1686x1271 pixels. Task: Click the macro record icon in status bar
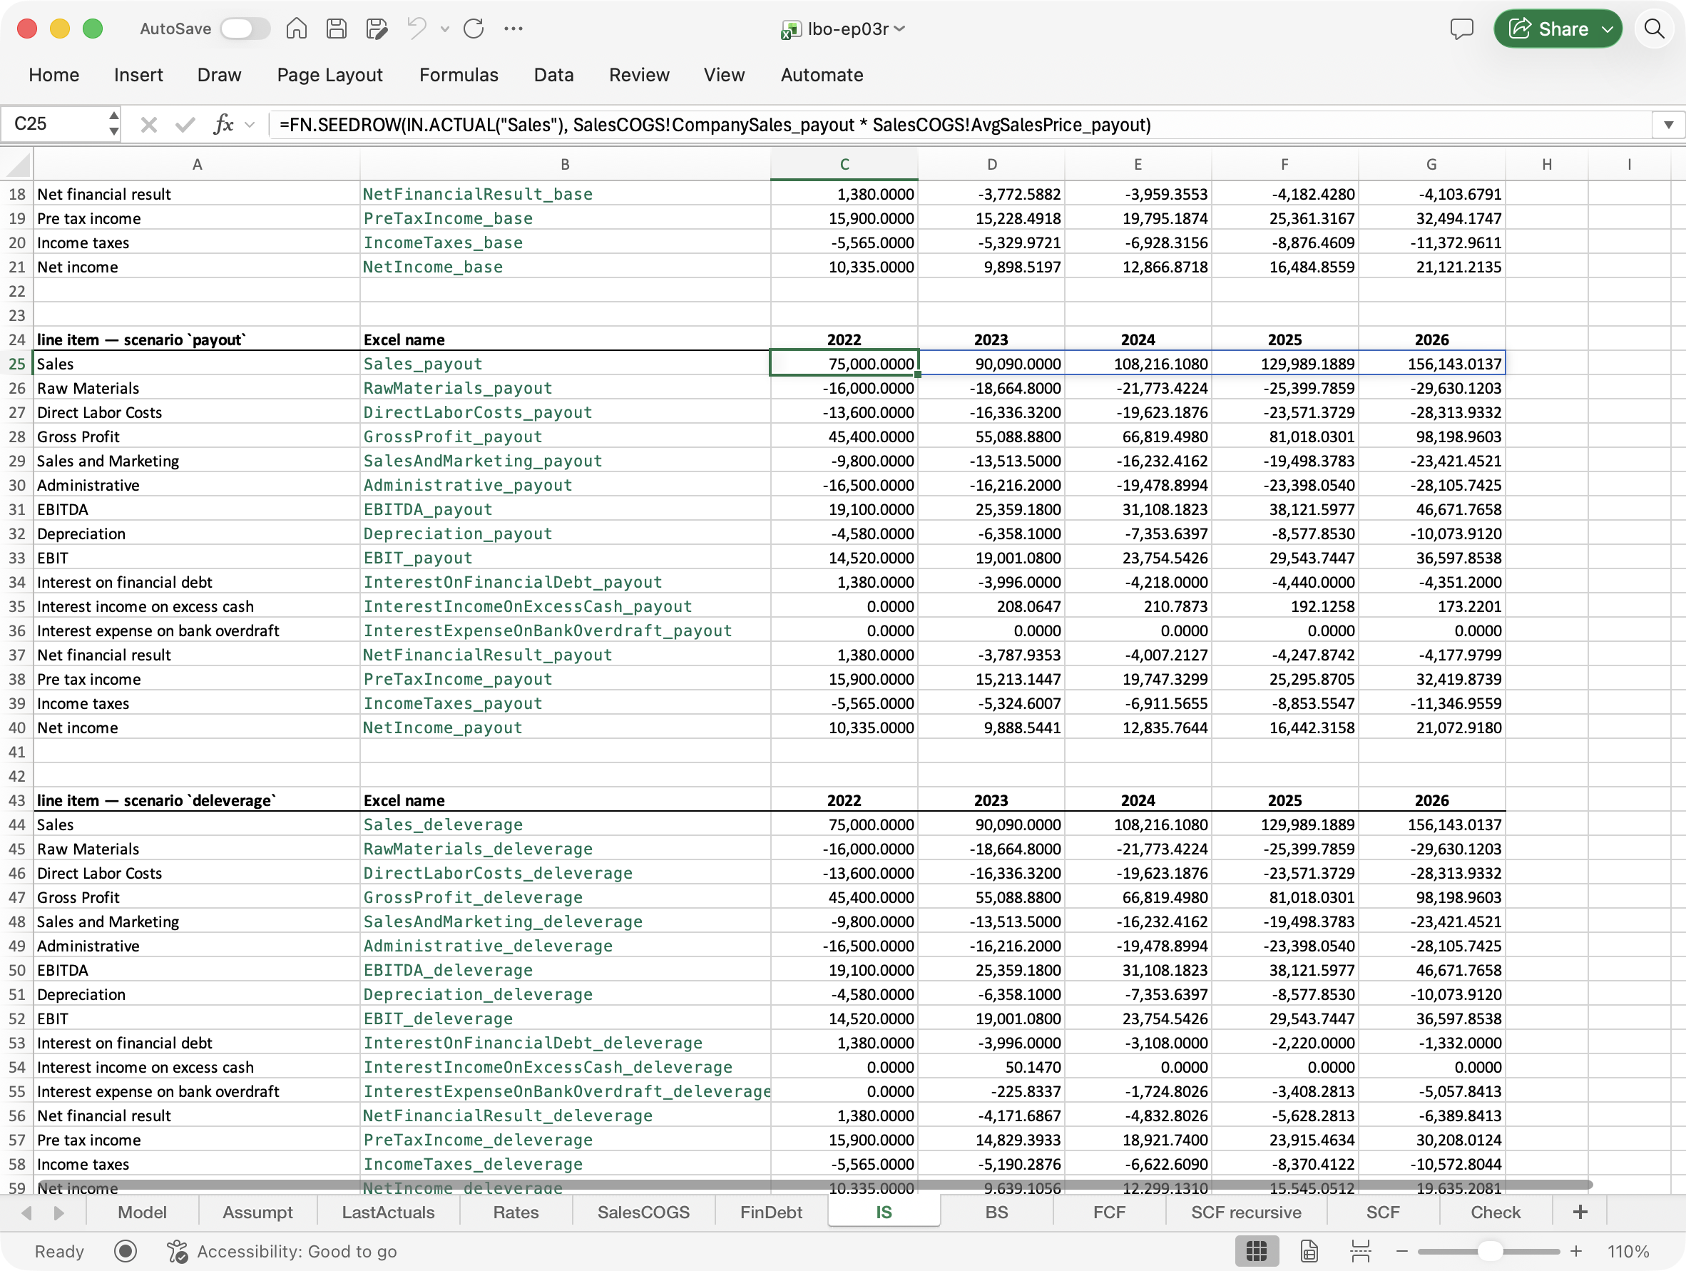[x=125, y=1251]
